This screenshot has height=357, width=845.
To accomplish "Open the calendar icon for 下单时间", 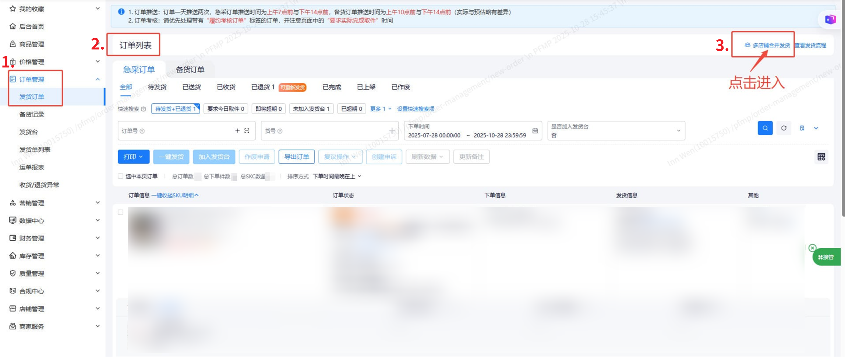I will pyautogui.click(x=535, y=131).
